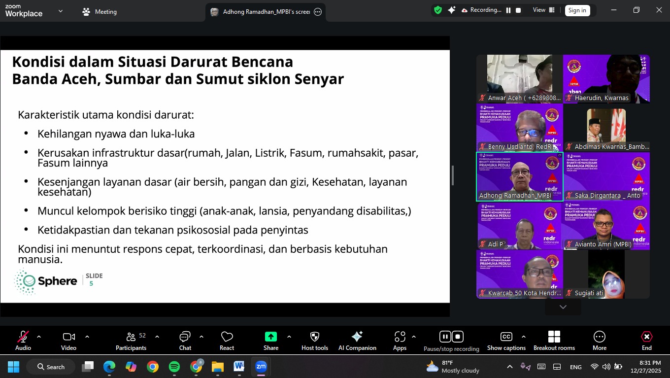Viewport: 670px width, 378px height.
Task: Launch AI Companion from toolbar
Action: [x=357, y=341]
